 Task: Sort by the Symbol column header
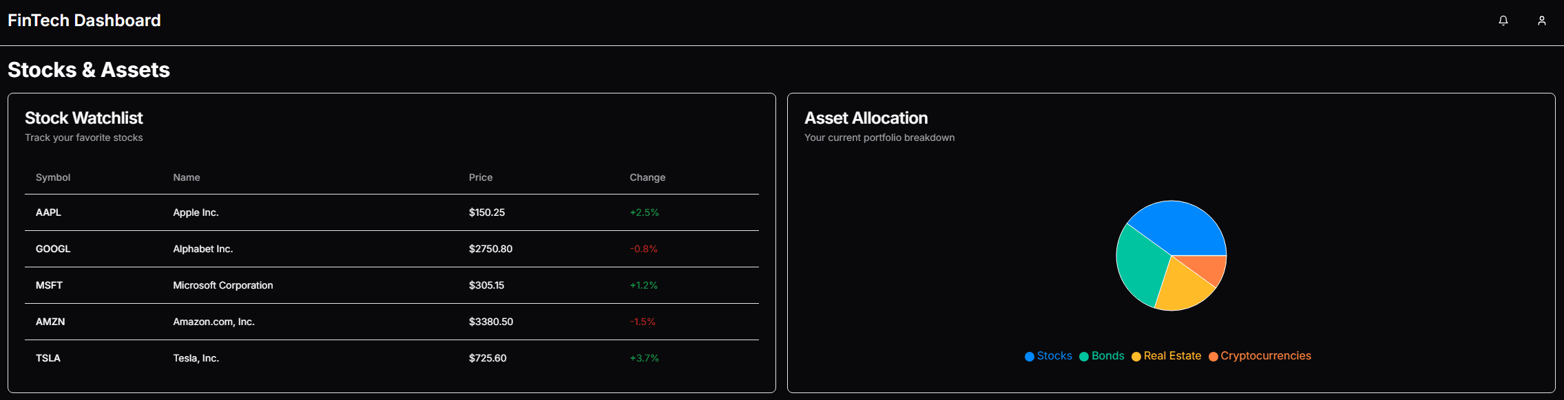click(53, 177)
